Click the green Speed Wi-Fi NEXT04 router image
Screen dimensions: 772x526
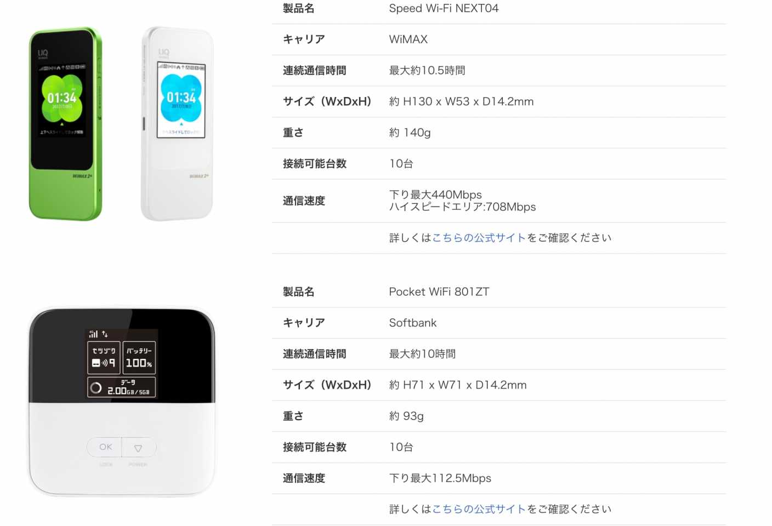pyautogui.click(x=65, y=124)
